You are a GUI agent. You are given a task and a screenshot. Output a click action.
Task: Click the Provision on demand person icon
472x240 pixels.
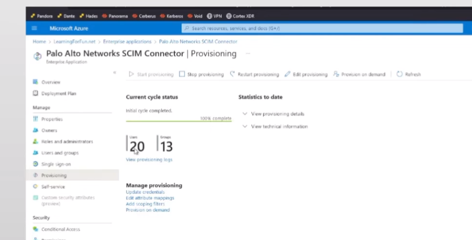[336, 74]
